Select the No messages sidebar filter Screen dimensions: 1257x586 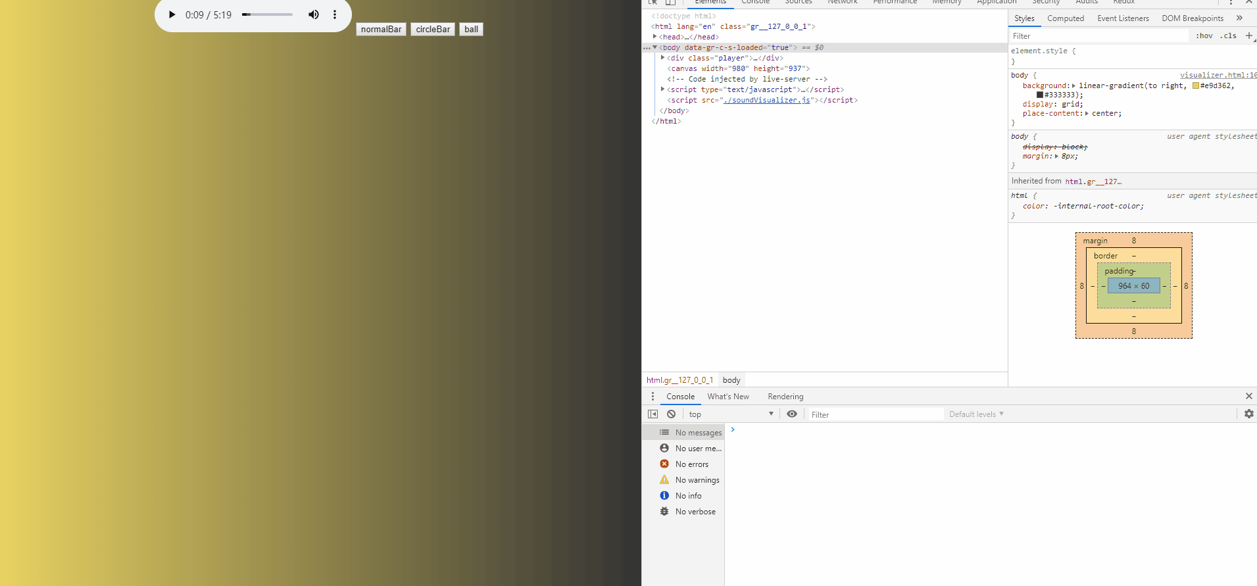point(683,432)
